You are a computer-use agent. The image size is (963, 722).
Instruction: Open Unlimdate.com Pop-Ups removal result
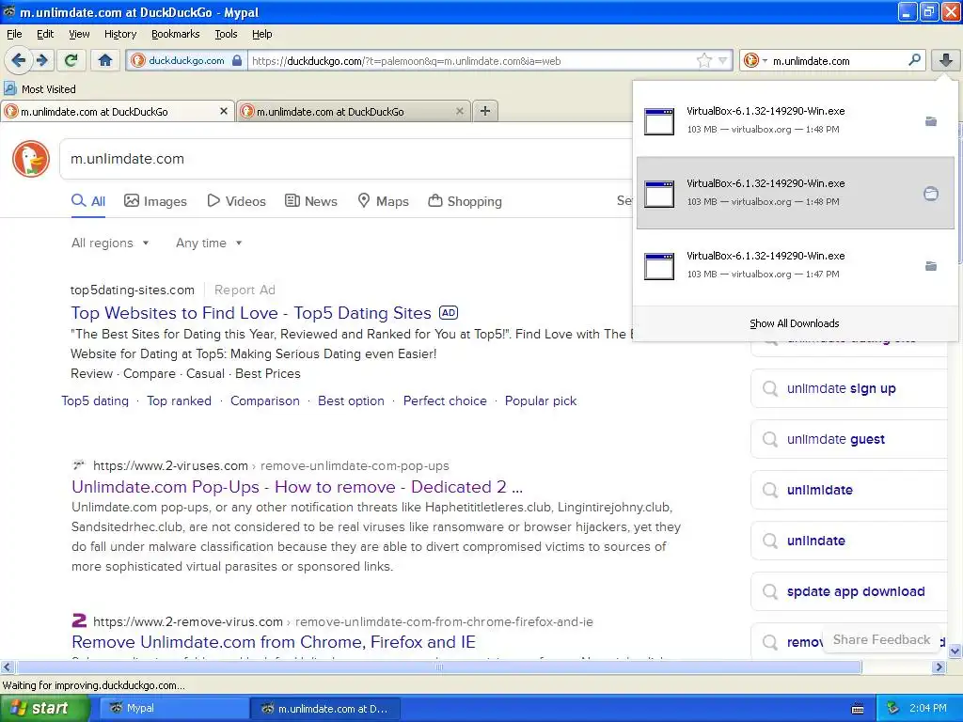click(x=297, y=487)
